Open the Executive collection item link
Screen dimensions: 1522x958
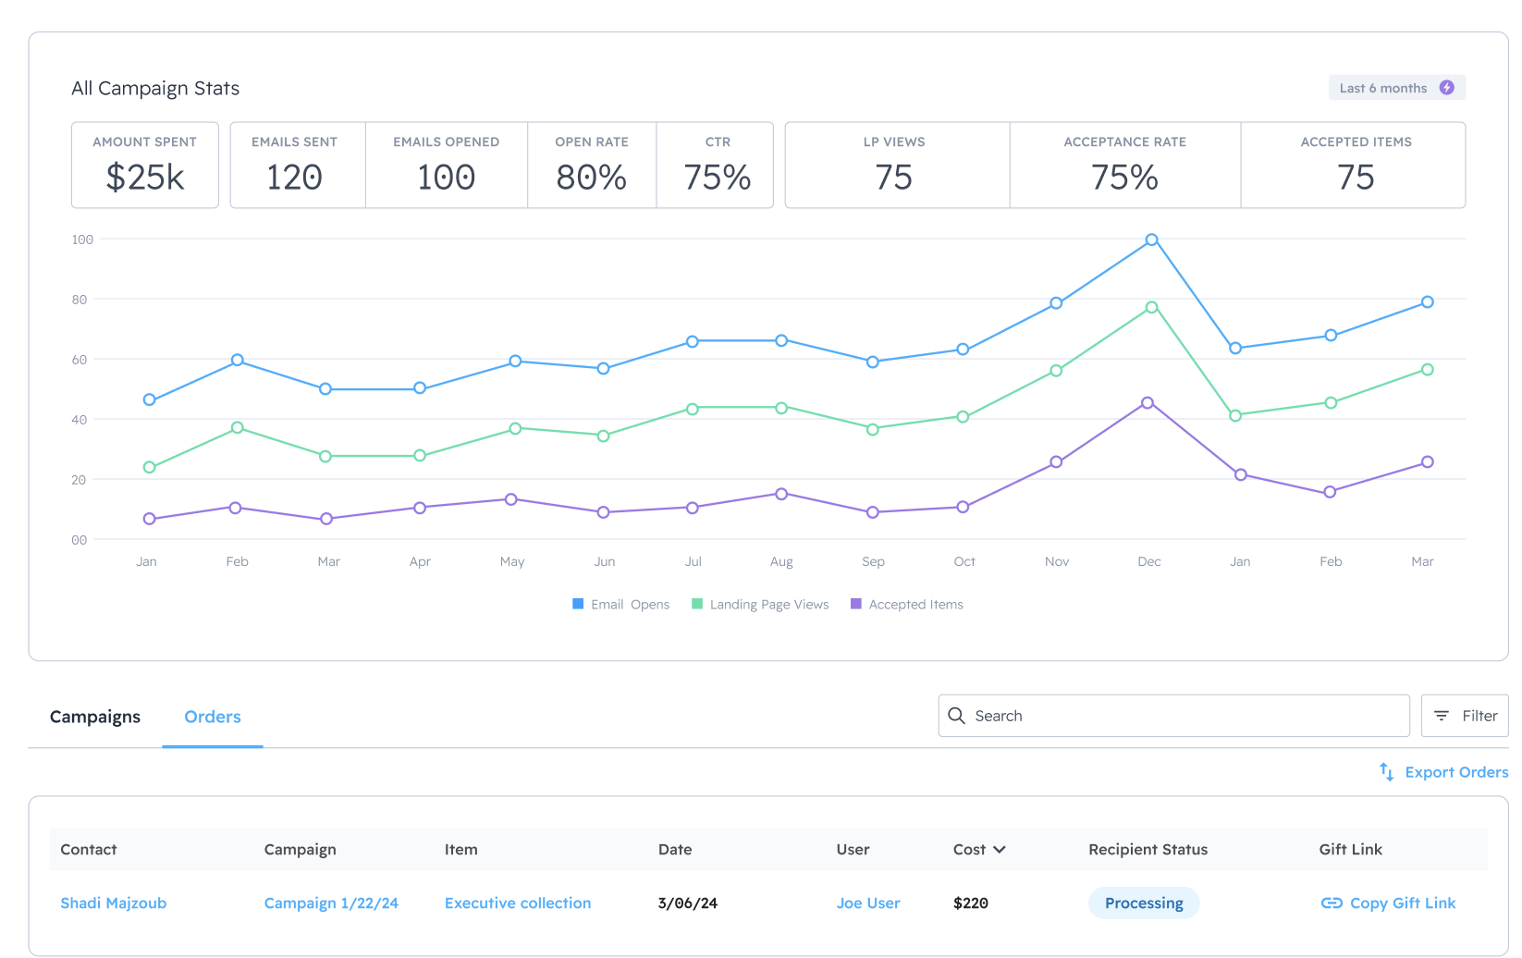517,903
